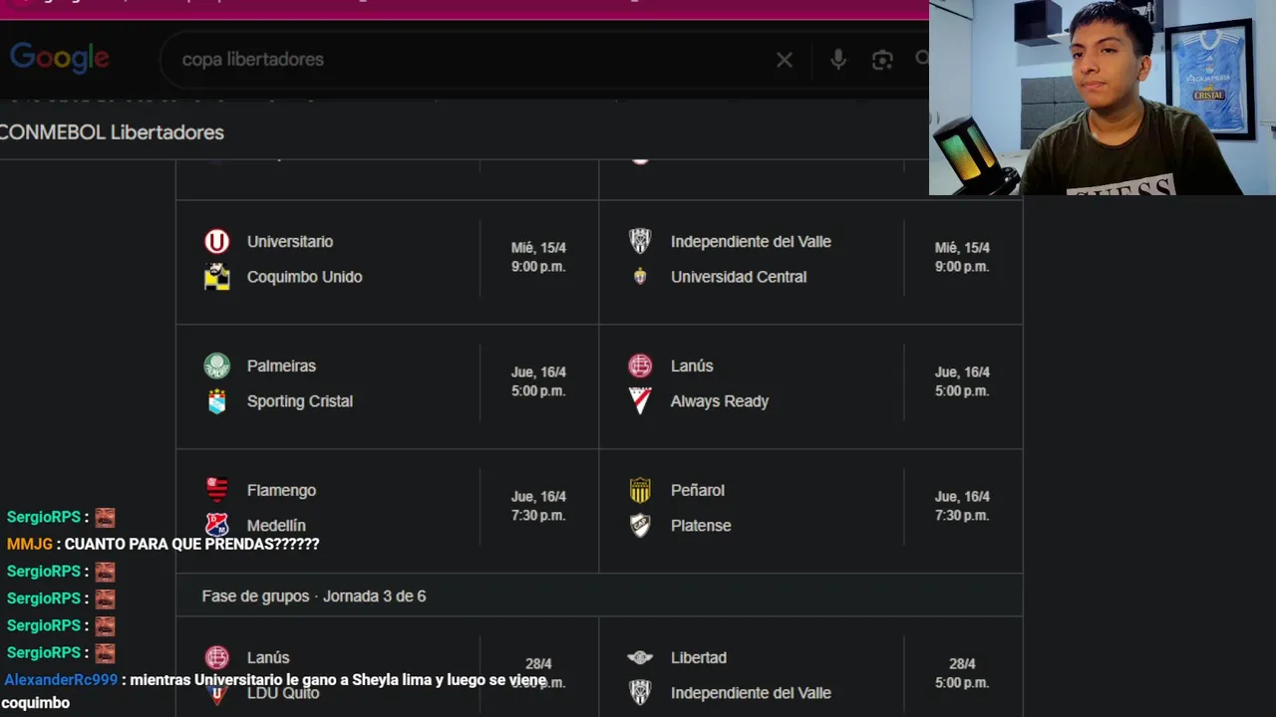Screen dimensions: 1276x717
Task: Click the Independiente del Valle crest, Mié 15/4 match
Action: [640, 242]
